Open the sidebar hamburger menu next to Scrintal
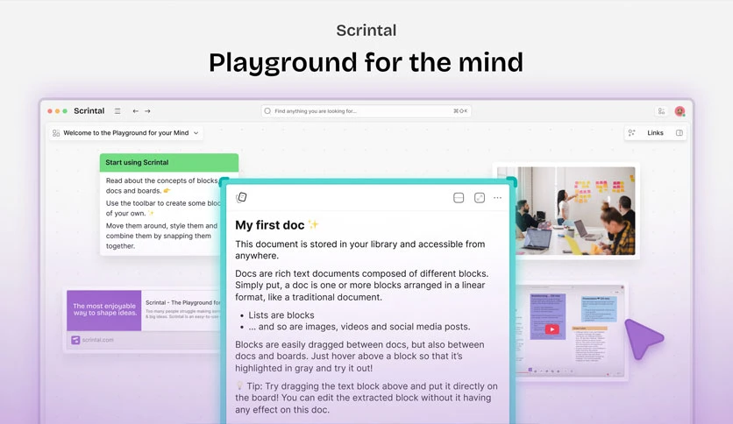Viewport: 733px width, 424px height. click(117, 111)
